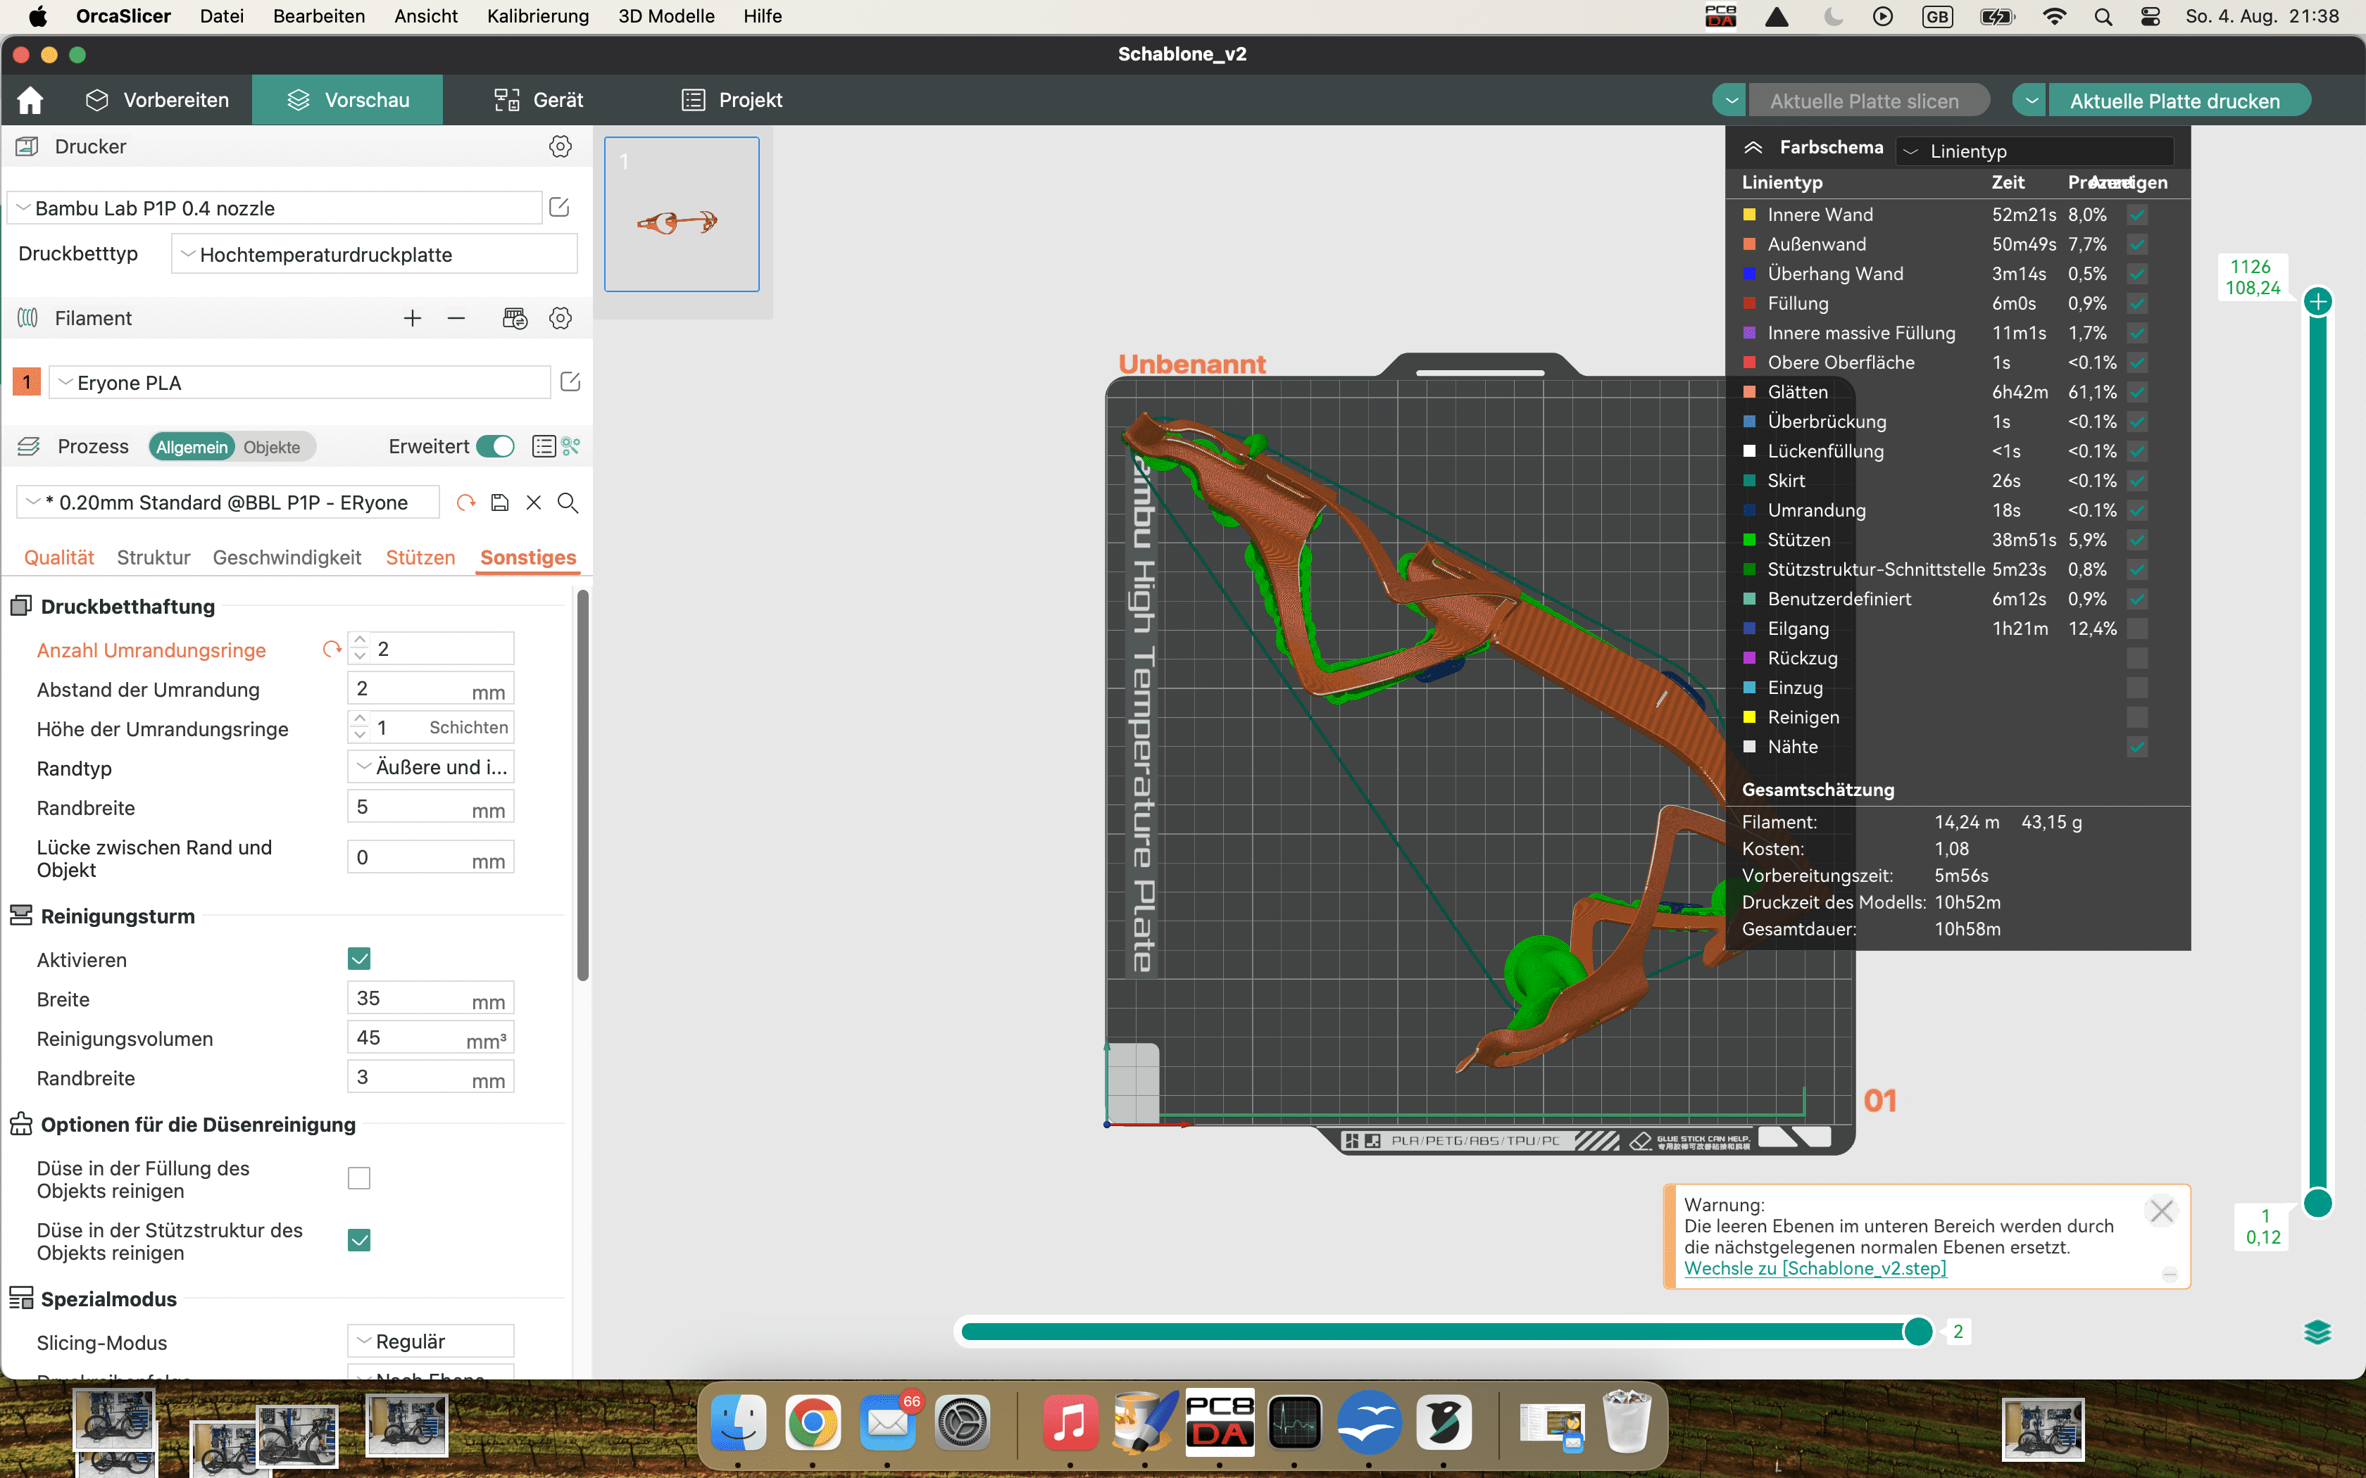This screenshot has width=2366, height=1478.
Task: Open the Druckbetttyp dropdown
Action: point(375,254)
